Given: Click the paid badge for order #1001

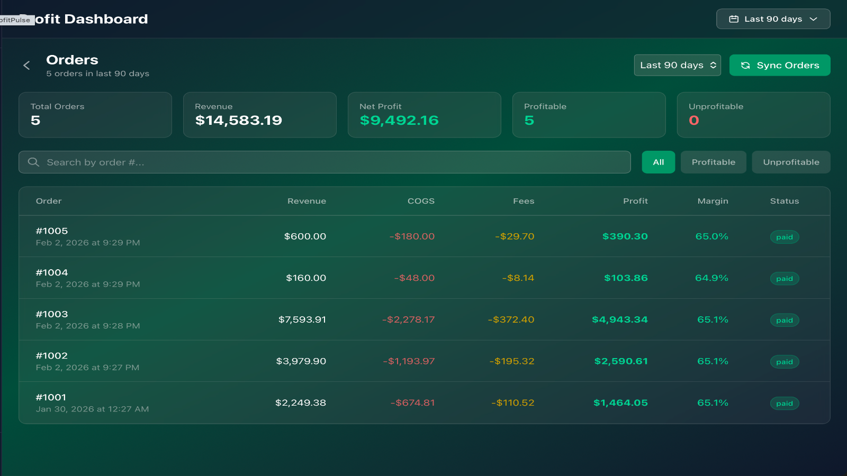Looking at the screenshot, I should (x=785, y=404).
